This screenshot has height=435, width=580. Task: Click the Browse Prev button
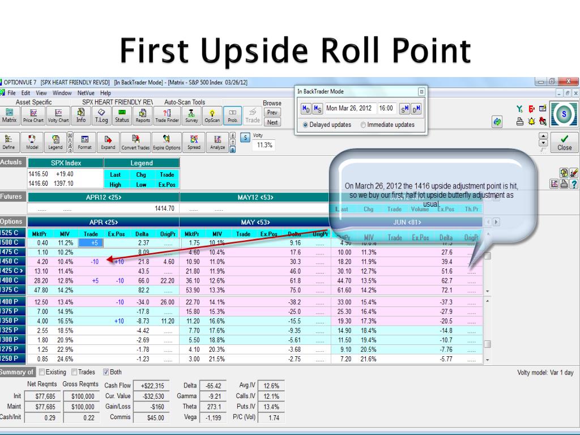(272, 113)
